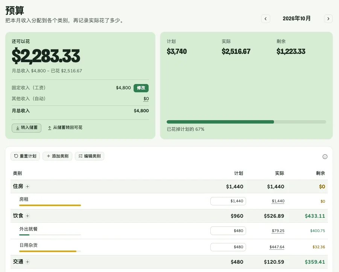Click the 转入储蓄 button
This screenshot has width=339, height=272.
tap(26, 128)
